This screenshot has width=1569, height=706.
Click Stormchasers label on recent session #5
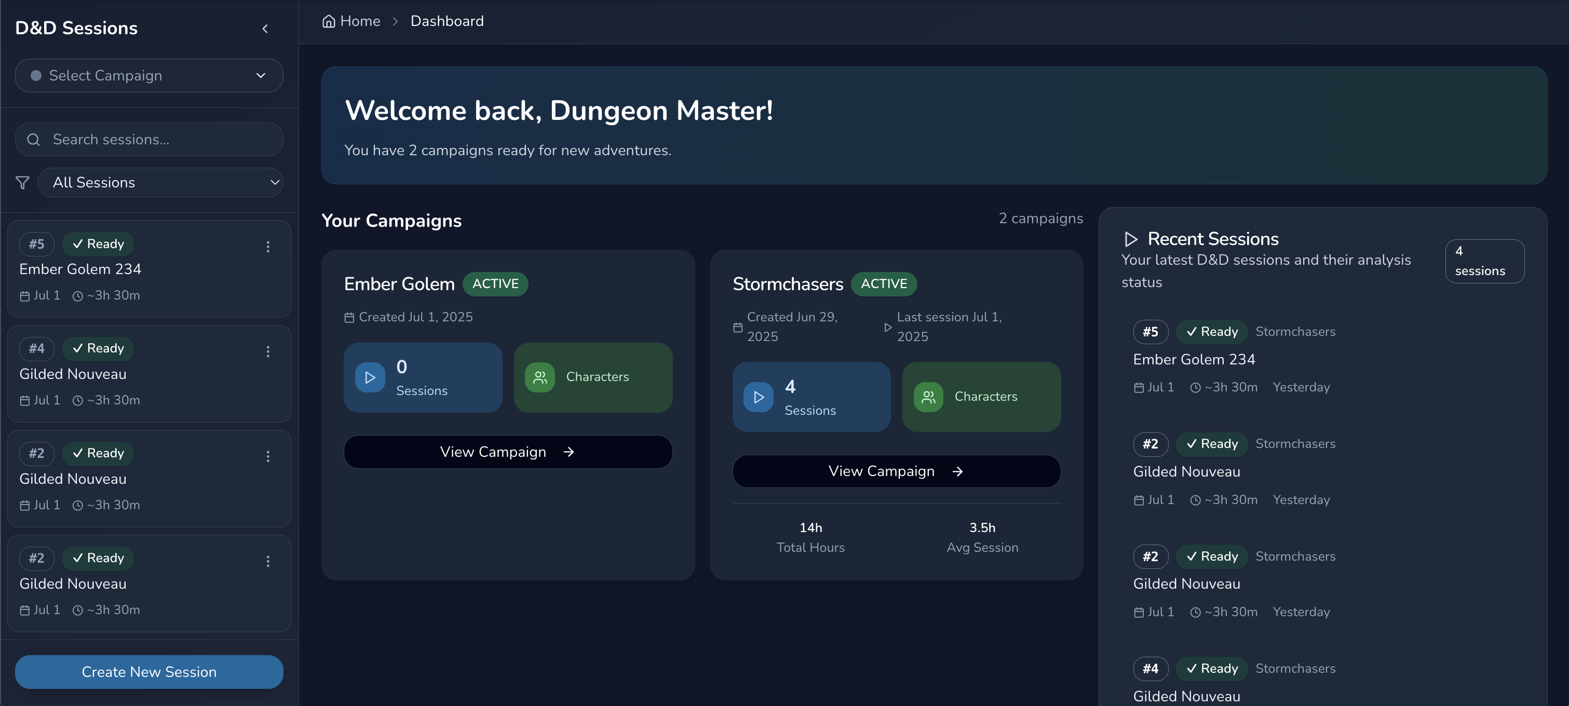pos(1295,331)
